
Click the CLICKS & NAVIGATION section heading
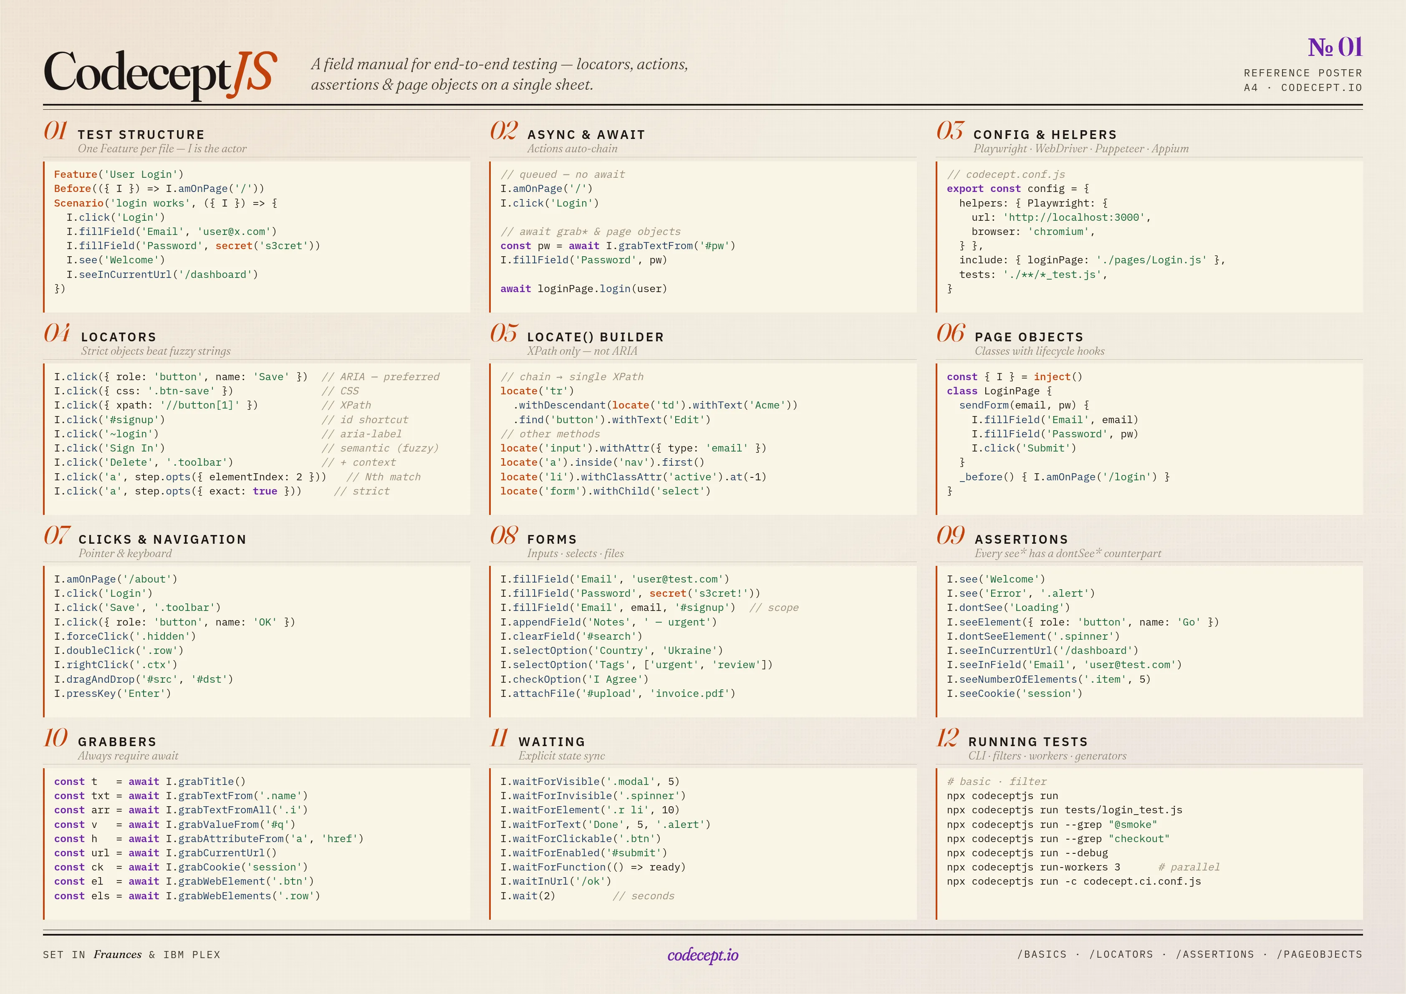pos(162,540)
